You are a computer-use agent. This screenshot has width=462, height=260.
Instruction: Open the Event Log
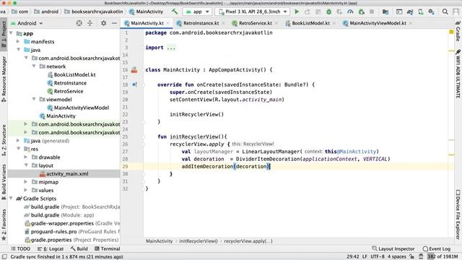point(436,248)
